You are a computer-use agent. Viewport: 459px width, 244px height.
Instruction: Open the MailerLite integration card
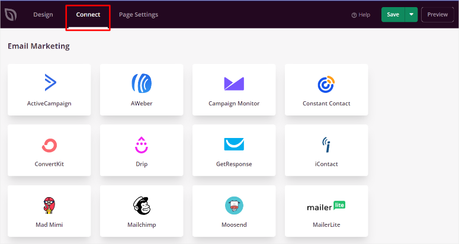(326, 211)
